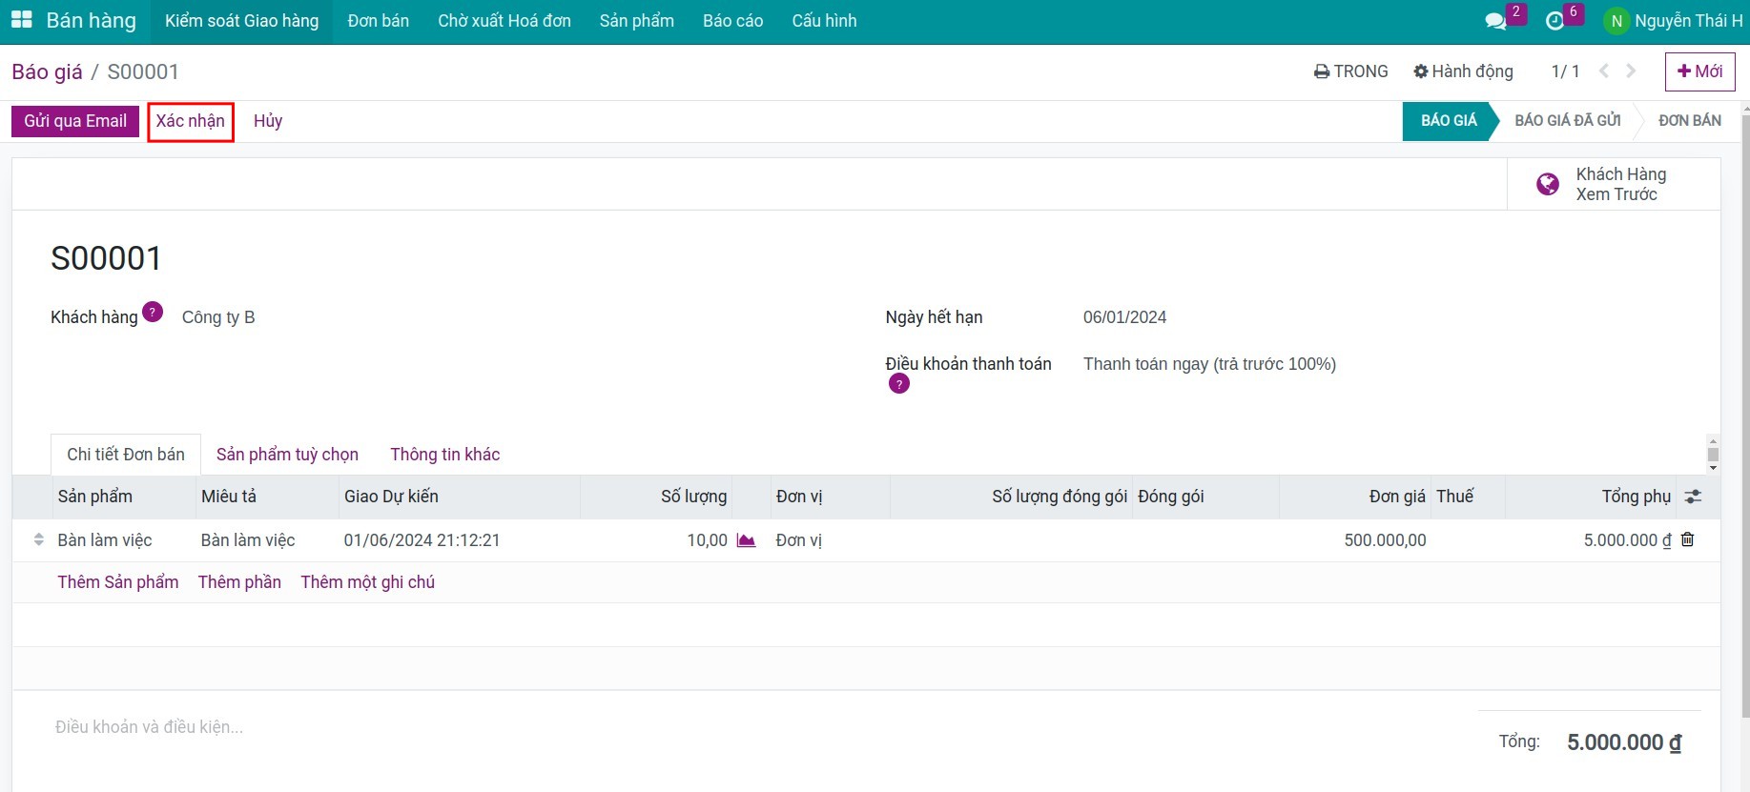Expand the Hành động actions dropdown
Screen dimensions: 1750x792
[x=1463, y=71]
